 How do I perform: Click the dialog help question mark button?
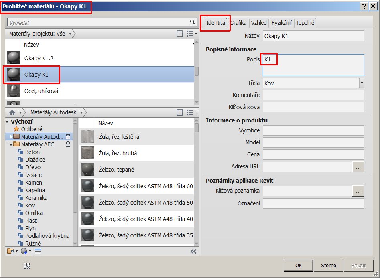(364, 6)
